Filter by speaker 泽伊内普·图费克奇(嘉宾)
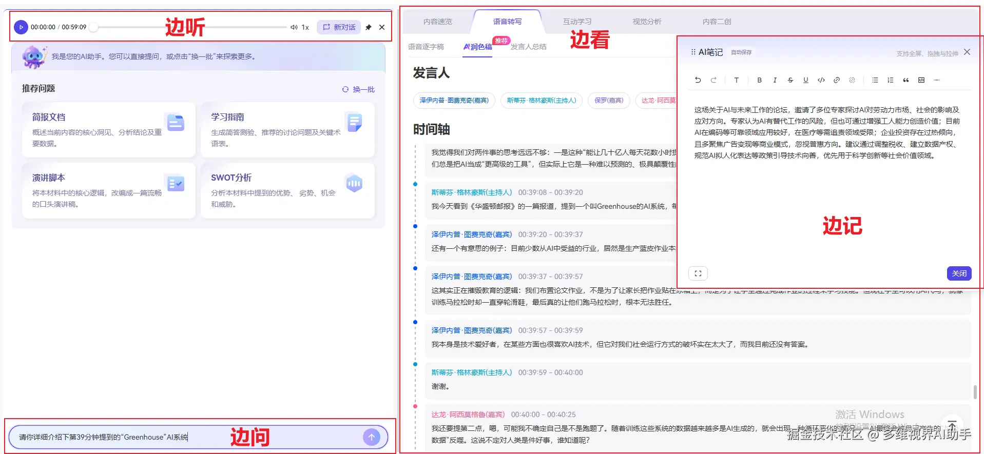 [x=454, y=100]
